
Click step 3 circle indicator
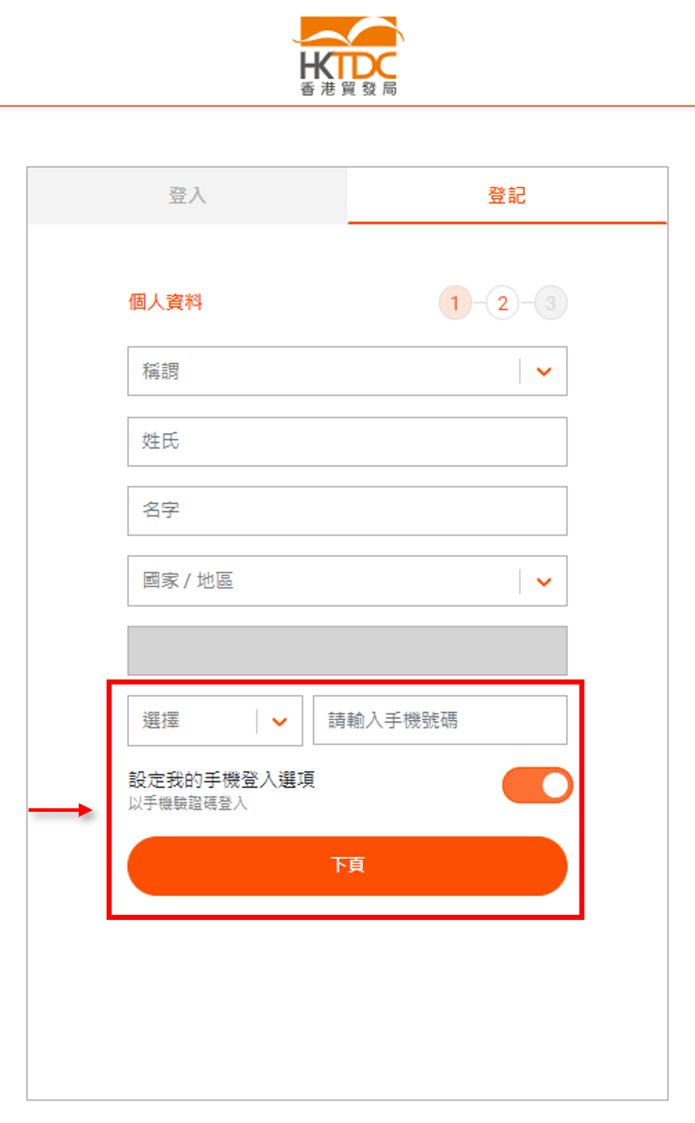pos(551,303)
